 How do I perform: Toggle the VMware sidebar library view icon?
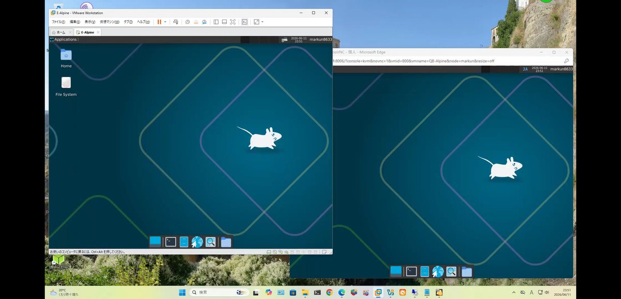[216, 22]
